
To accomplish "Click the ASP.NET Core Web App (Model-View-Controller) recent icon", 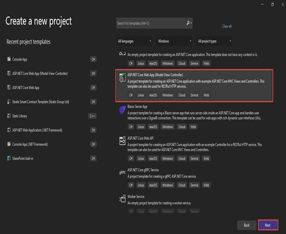I will (9, 73).
